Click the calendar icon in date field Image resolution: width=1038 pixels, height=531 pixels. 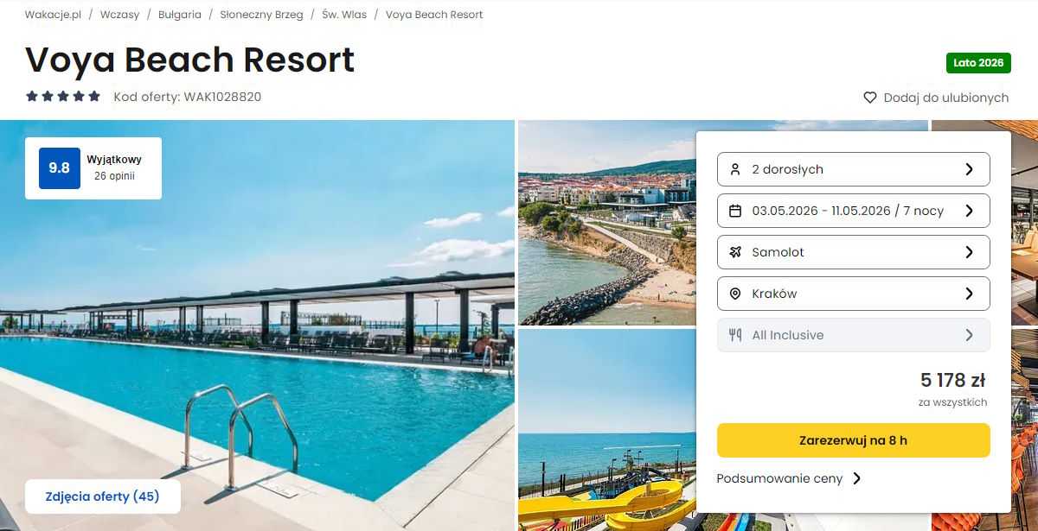point(735,211)
